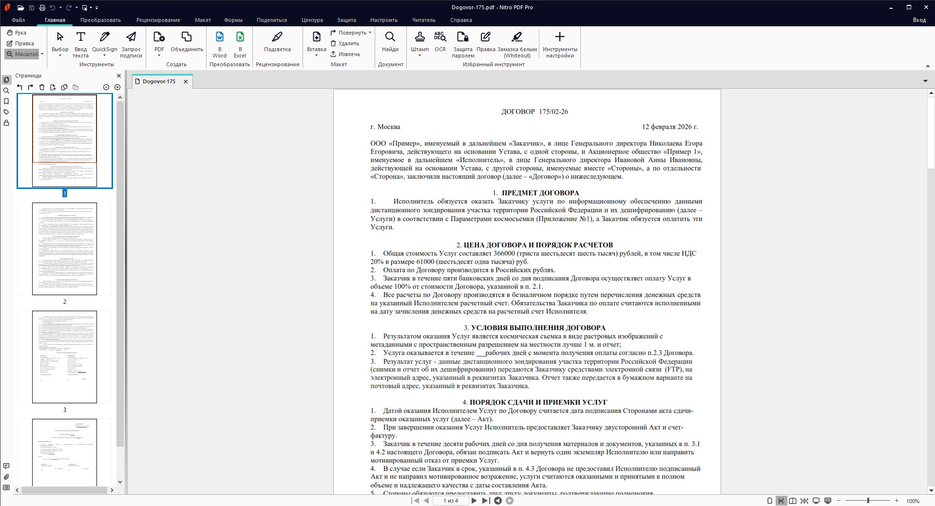Close the Страницы panel
Viewport: 935px width, 506px height.
pos(118,75)
